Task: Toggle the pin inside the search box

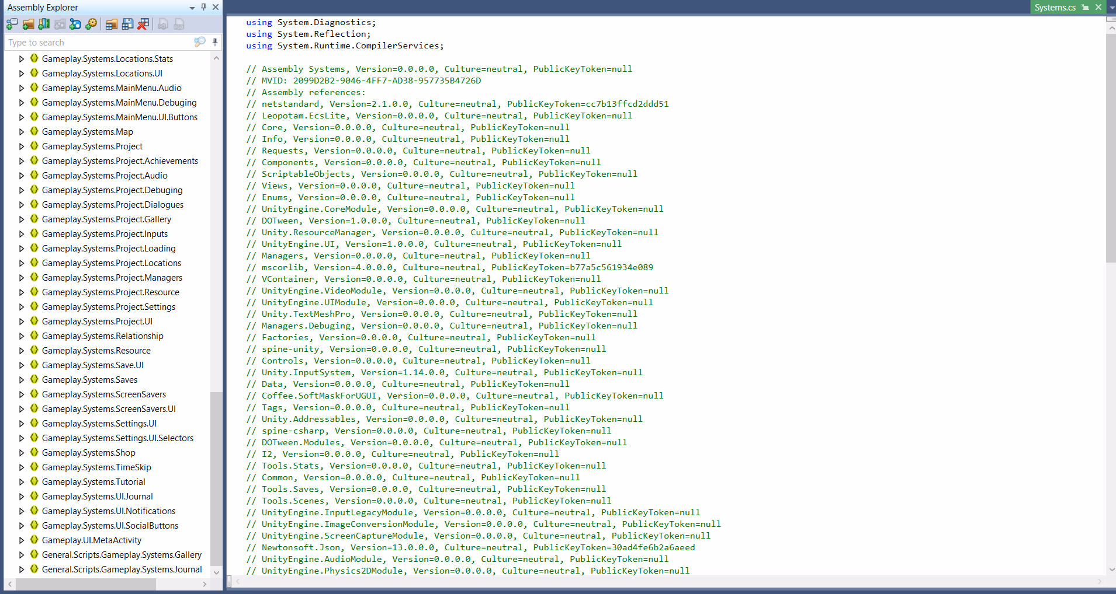Action: coord(215,42)
